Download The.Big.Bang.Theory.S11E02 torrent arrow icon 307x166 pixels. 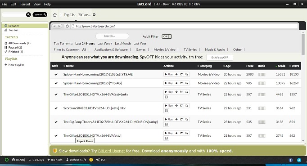176,119
